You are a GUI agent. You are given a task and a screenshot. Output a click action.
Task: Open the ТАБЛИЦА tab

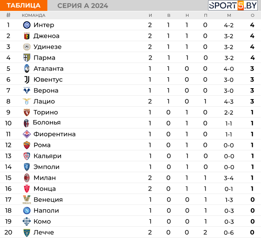coord(23,5)
